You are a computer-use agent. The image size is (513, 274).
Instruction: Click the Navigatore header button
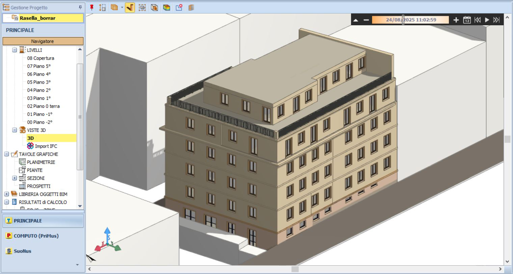click(43, 41)
